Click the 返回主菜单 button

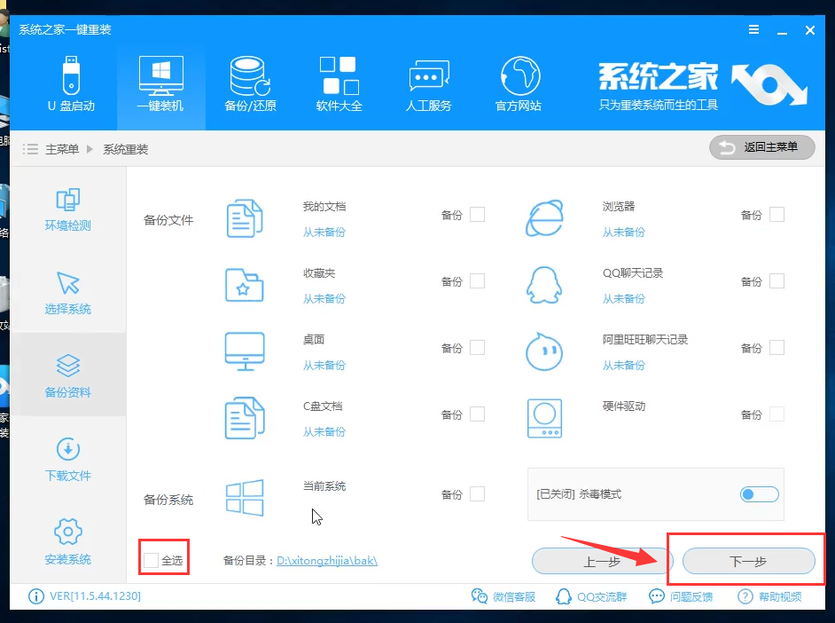click(761, 147)
